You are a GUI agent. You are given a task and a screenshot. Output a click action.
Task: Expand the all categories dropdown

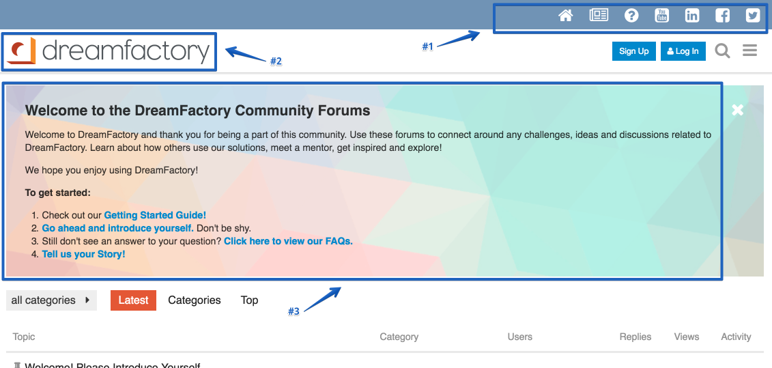(51, 300)
